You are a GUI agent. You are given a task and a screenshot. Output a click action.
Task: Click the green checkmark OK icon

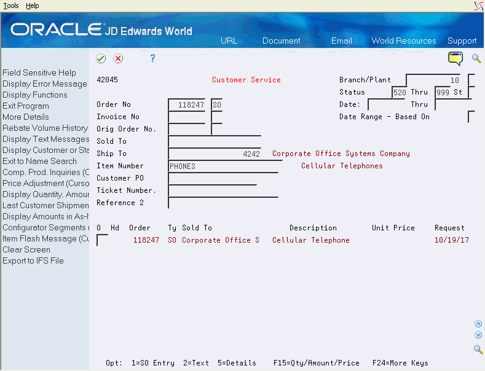click(x=101, y=58)
